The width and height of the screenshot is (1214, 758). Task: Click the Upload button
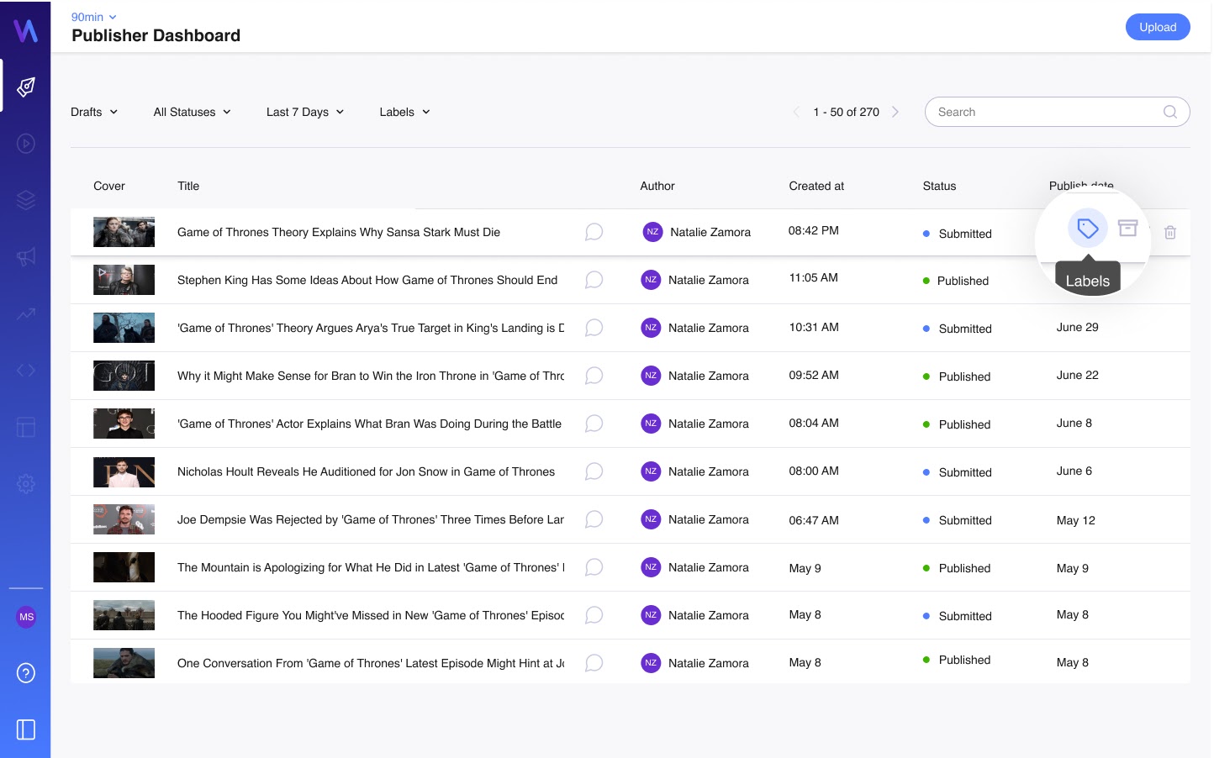click(x=1158, y=27)
